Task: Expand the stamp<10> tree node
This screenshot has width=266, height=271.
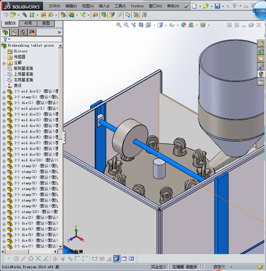Action: click(4, 212)
